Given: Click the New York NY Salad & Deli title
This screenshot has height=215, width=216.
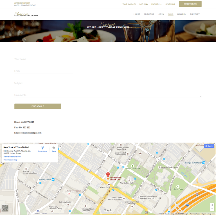Looking at the screenshot, I should click(16, 147).
